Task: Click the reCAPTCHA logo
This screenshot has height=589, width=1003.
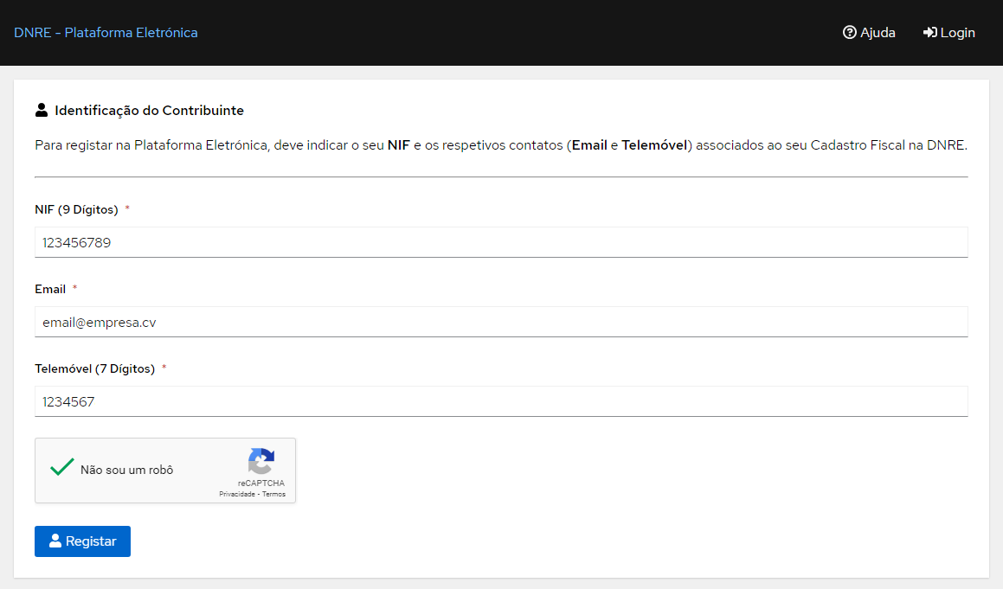Action: [260, 461]
